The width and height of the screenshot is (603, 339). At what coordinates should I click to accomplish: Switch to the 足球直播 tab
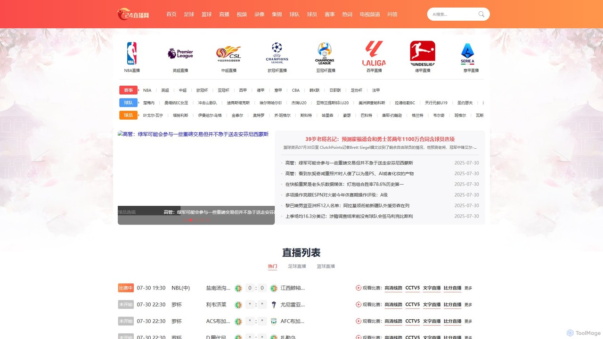click(297, 266)
